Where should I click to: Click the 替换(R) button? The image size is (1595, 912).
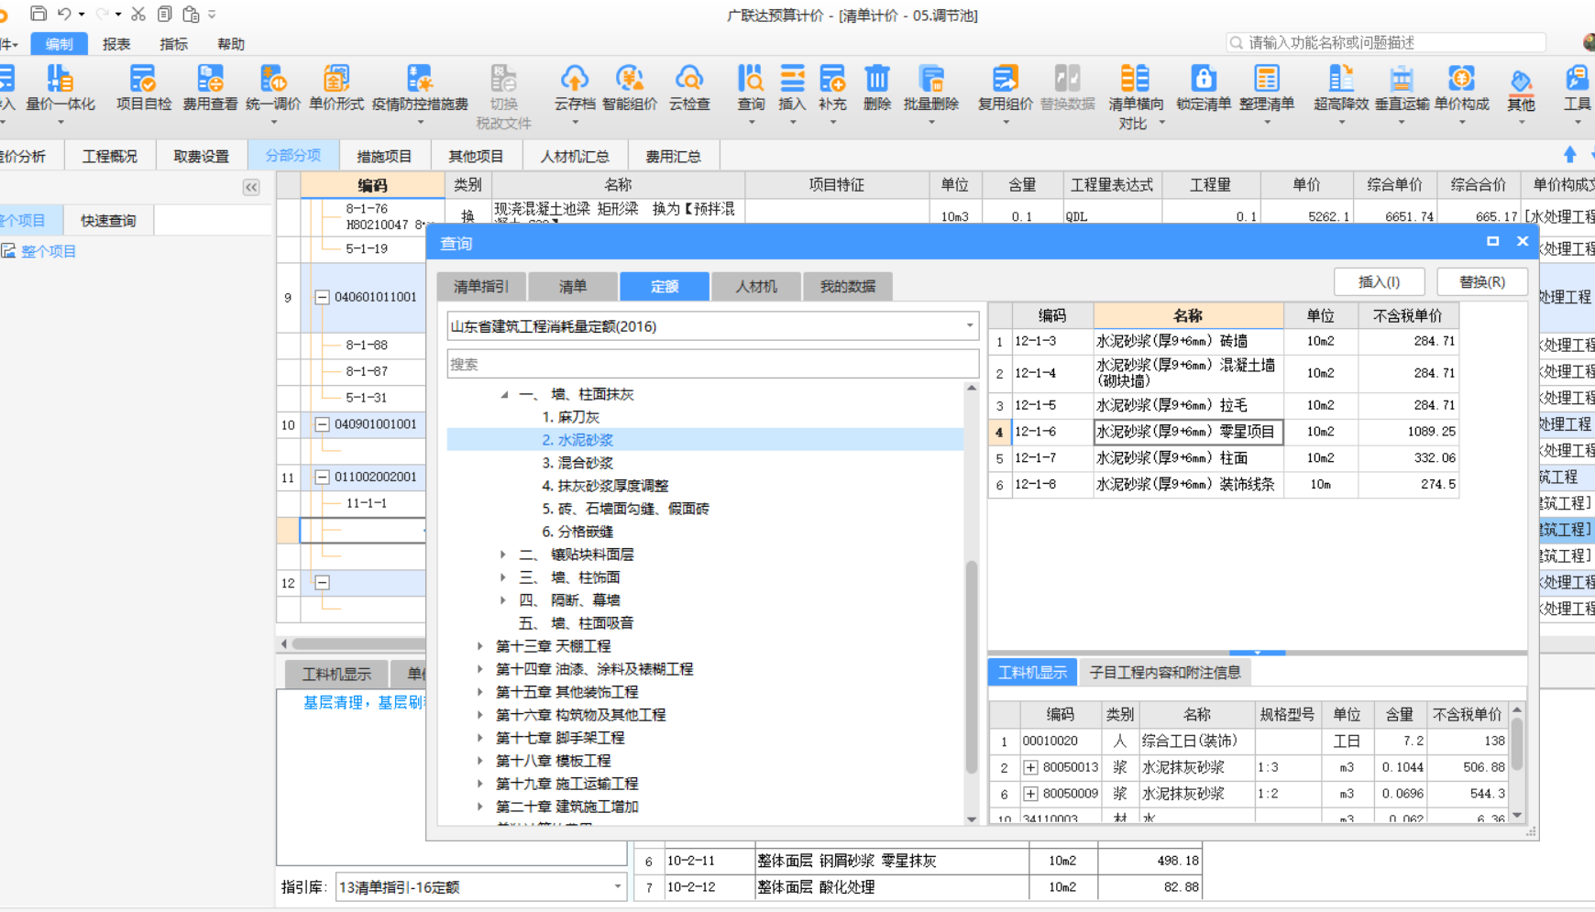1482,281
